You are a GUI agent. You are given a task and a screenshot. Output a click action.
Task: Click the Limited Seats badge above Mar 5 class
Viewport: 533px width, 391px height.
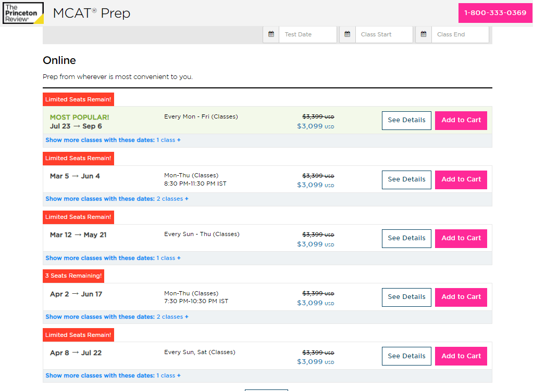(78, 159)
